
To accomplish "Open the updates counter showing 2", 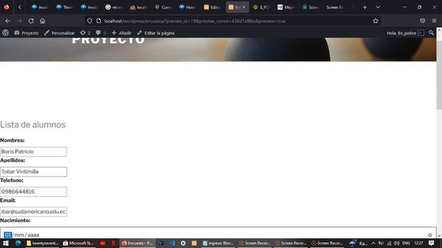I will tap(85, 33).
